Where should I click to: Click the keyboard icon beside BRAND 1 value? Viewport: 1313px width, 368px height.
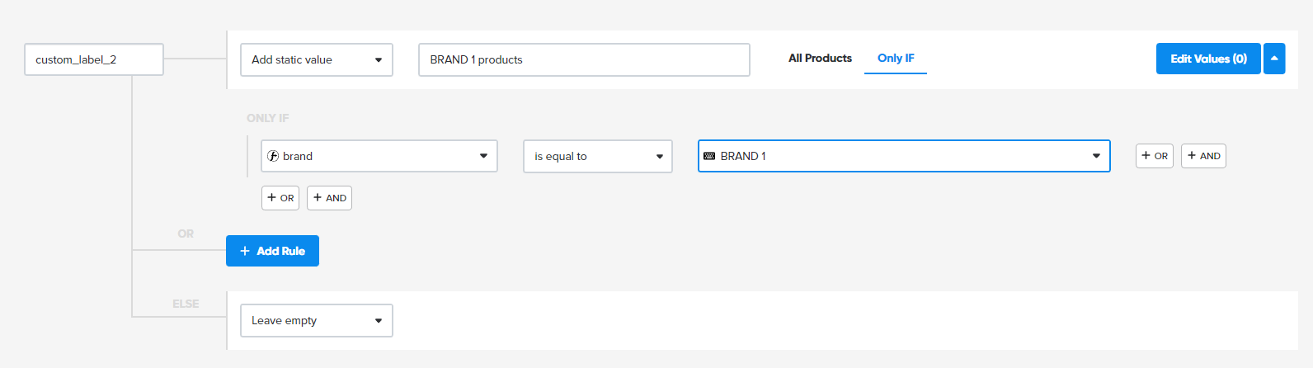(x=709, y=156)
